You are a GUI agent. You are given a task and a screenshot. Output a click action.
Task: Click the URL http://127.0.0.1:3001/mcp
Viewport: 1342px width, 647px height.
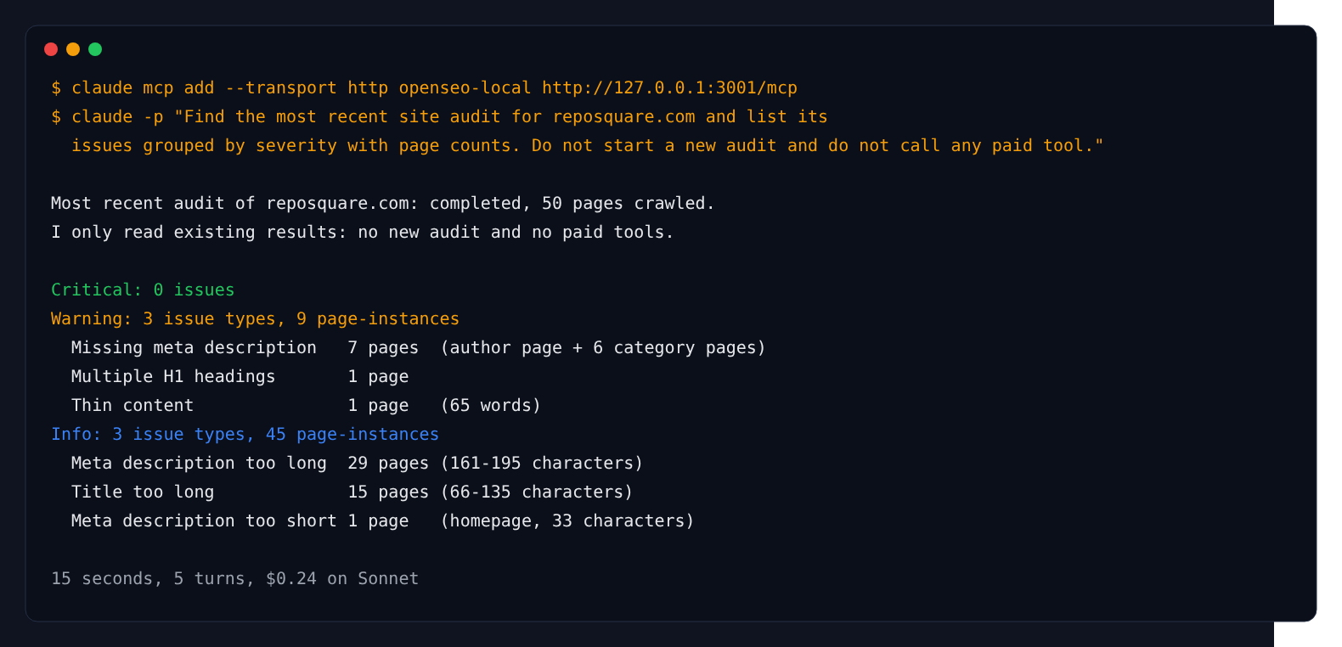pos(669,88)
